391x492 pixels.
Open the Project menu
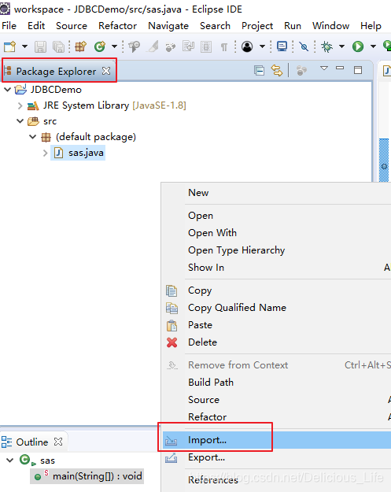click(257, 26)
